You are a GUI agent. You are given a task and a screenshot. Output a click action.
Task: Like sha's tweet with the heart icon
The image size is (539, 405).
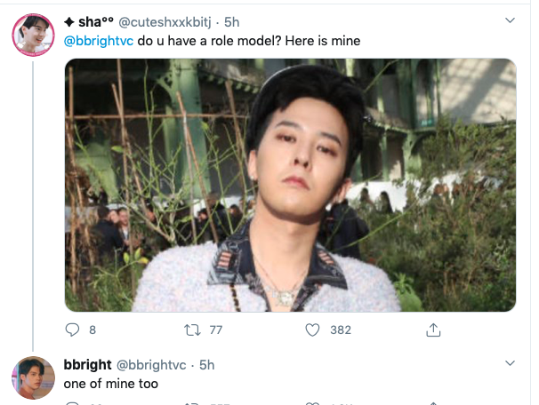312,330
